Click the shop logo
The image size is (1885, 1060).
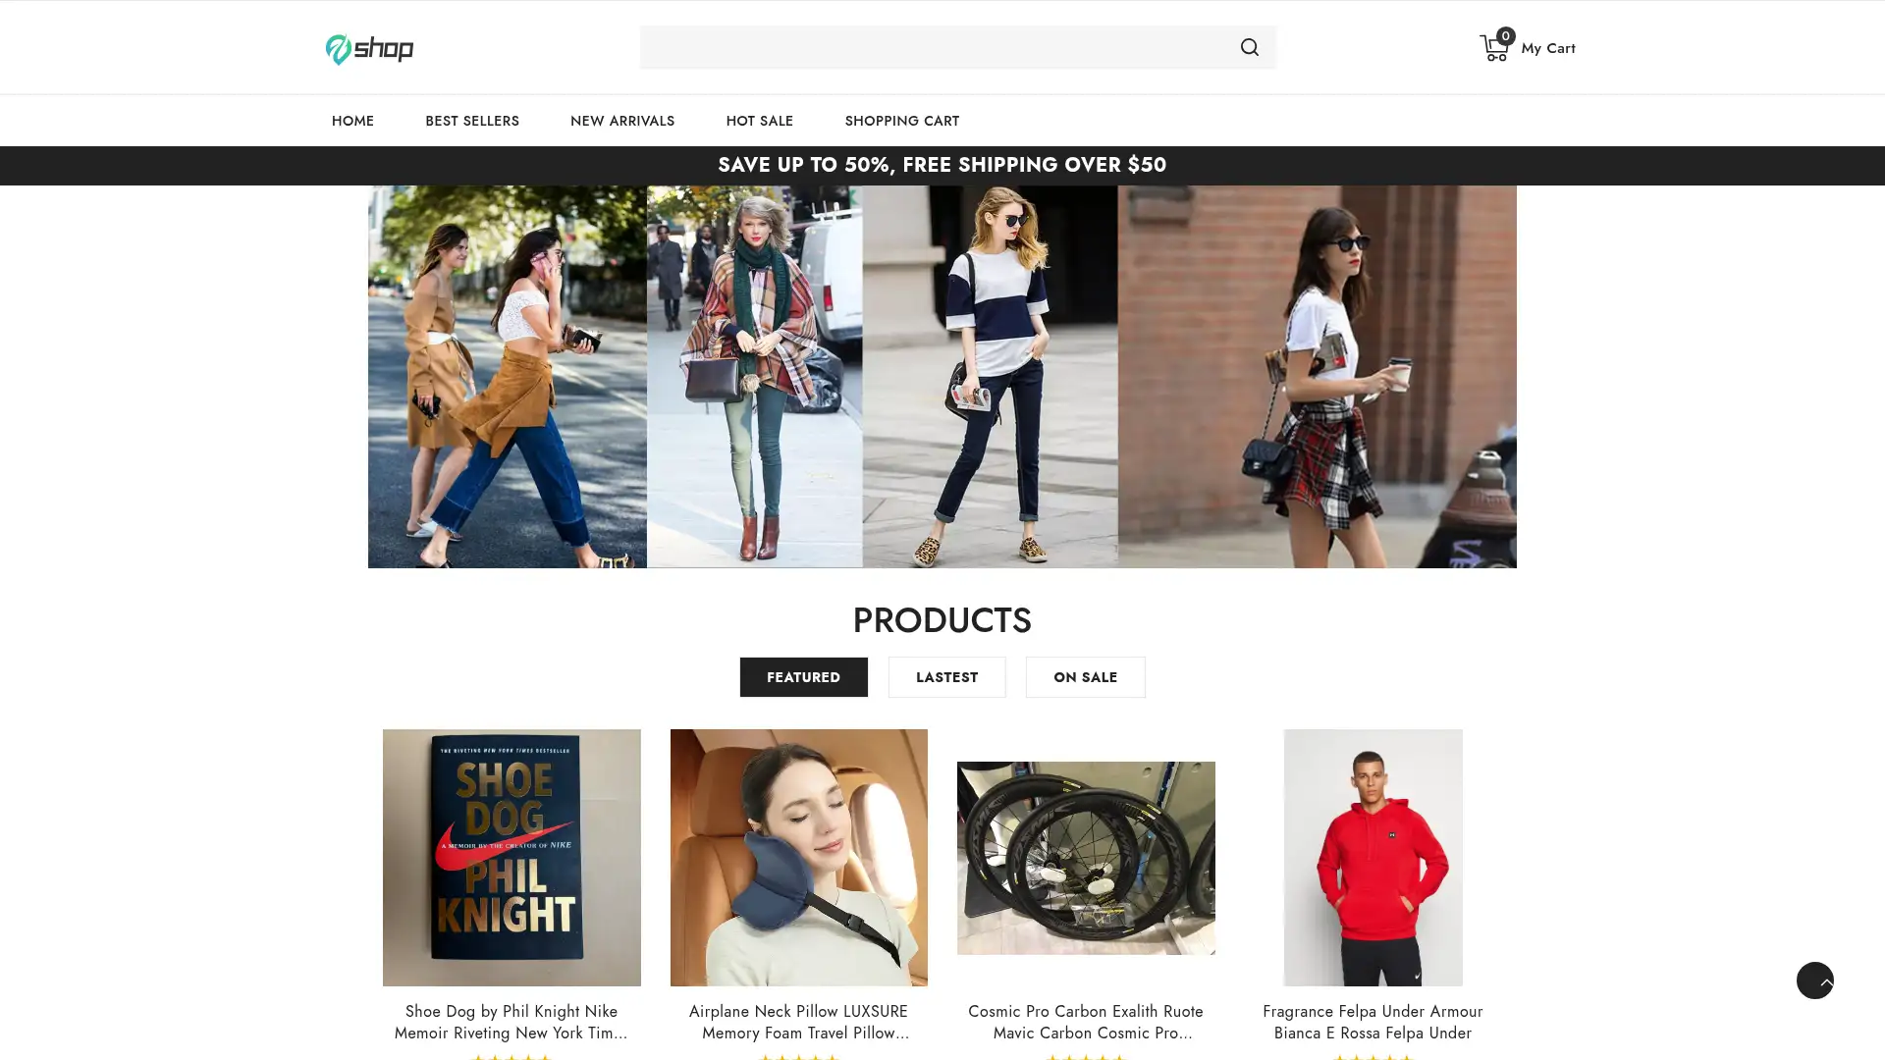[x=369, y=48]
